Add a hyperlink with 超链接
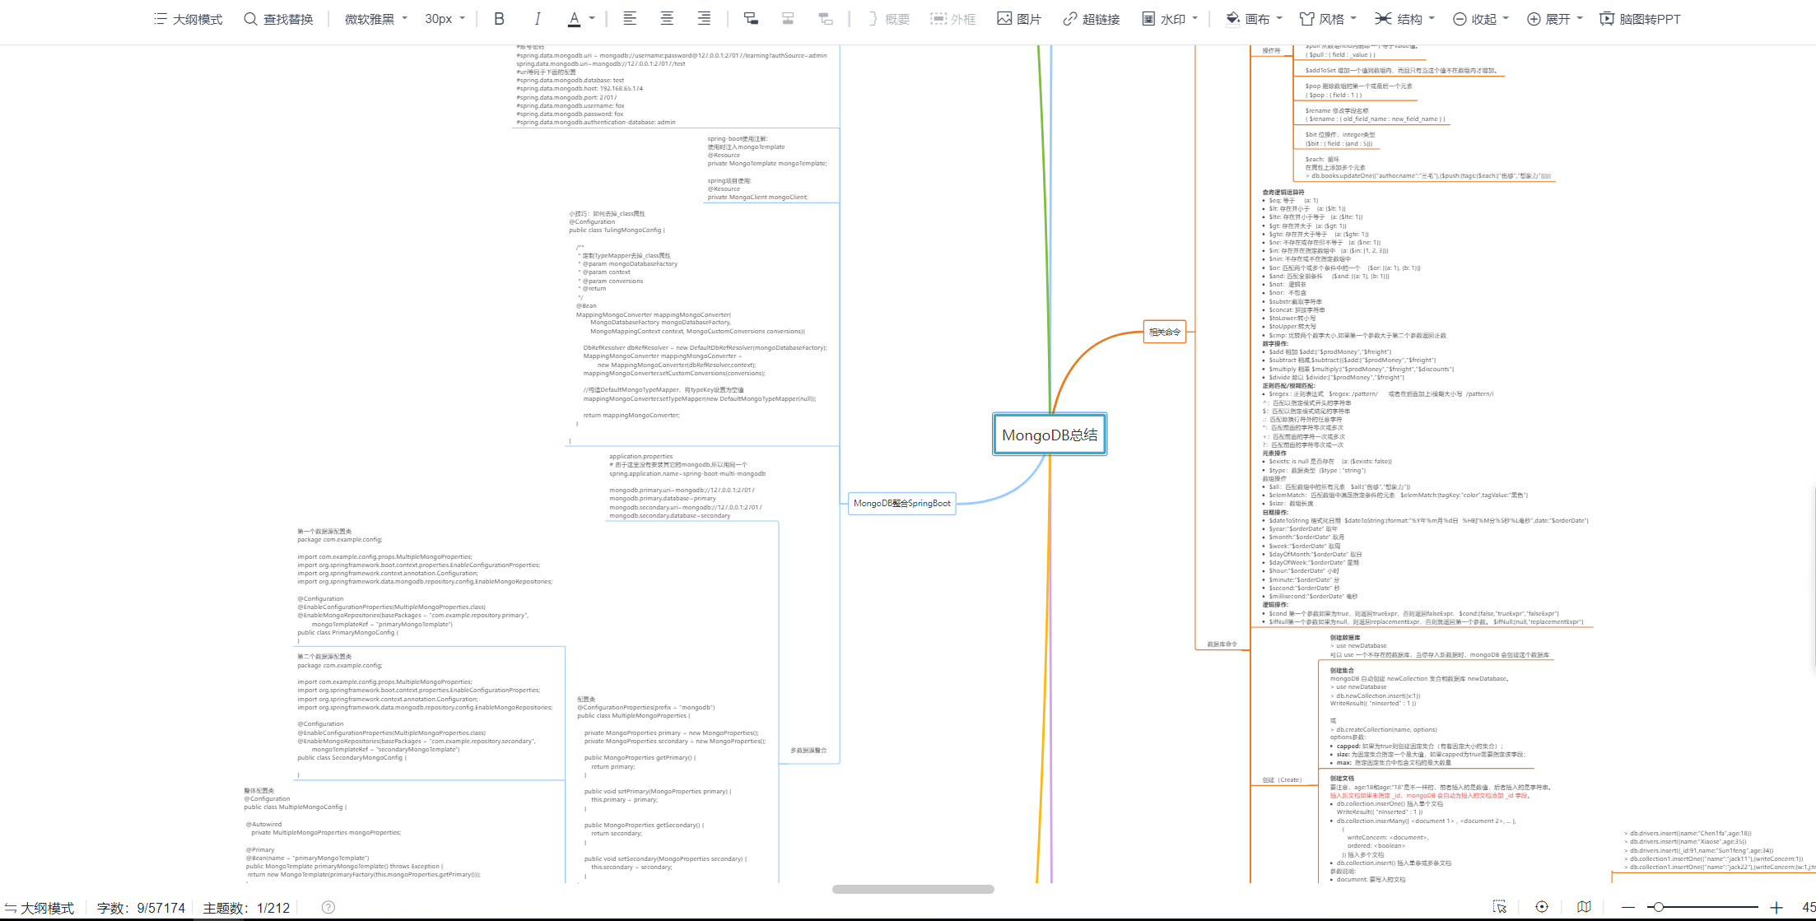The image size is (1816, 921). click(x=1091, y=19)
